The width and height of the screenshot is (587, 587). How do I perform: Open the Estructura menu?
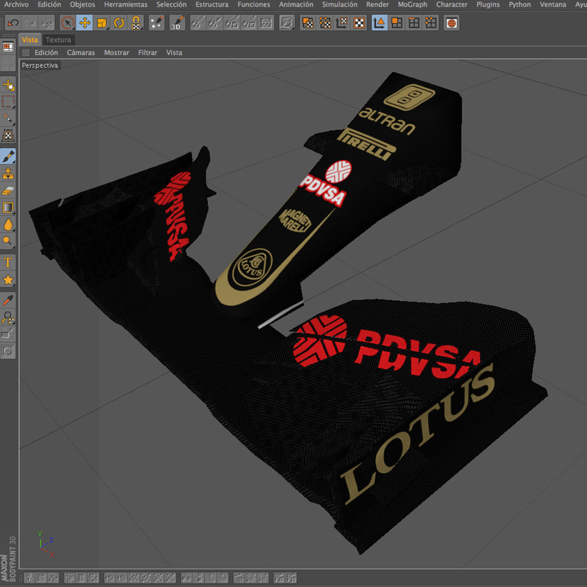[212, 4]
